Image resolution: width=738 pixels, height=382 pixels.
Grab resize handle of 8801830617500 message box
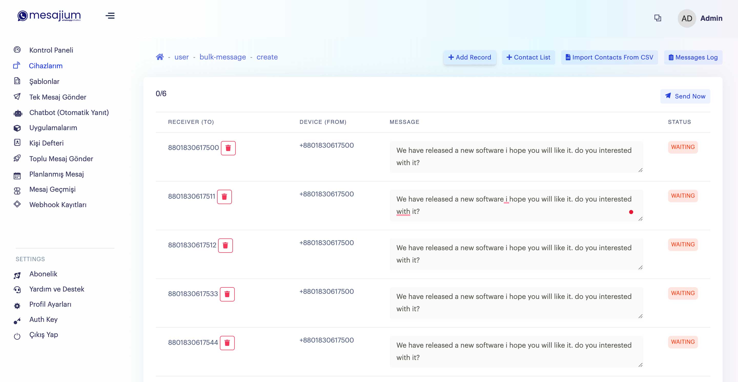tap(640, 170)
